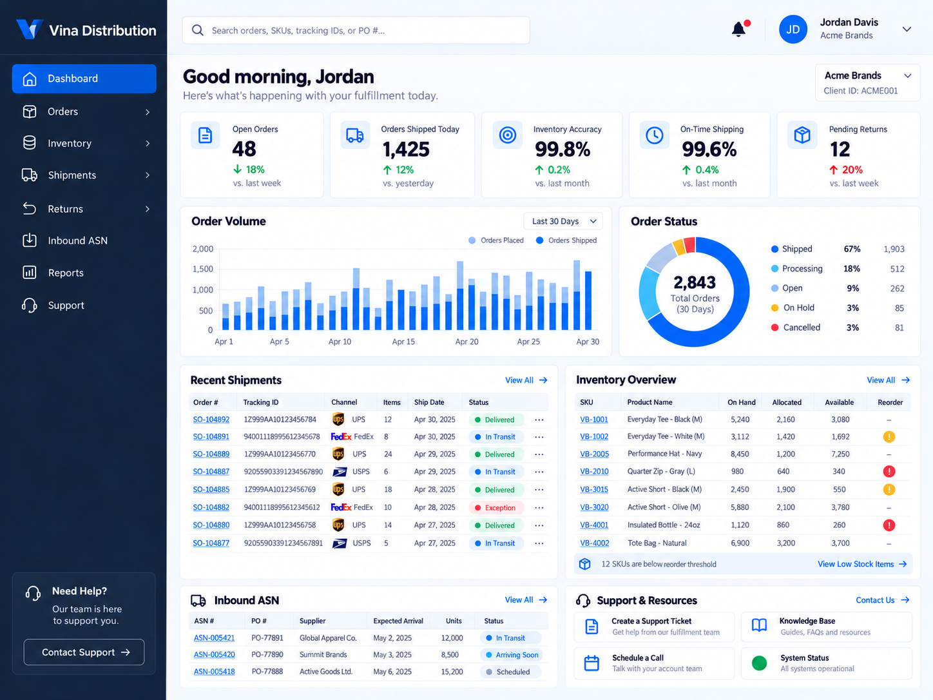Click the System Status card
The height and width of the screenshot is (700, 933).
[827, 663]
